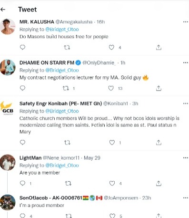Viewport: 189px width, 218px height.
Task: Share MR. KALUSHA's tweet
Action: [x=159, y=47]
